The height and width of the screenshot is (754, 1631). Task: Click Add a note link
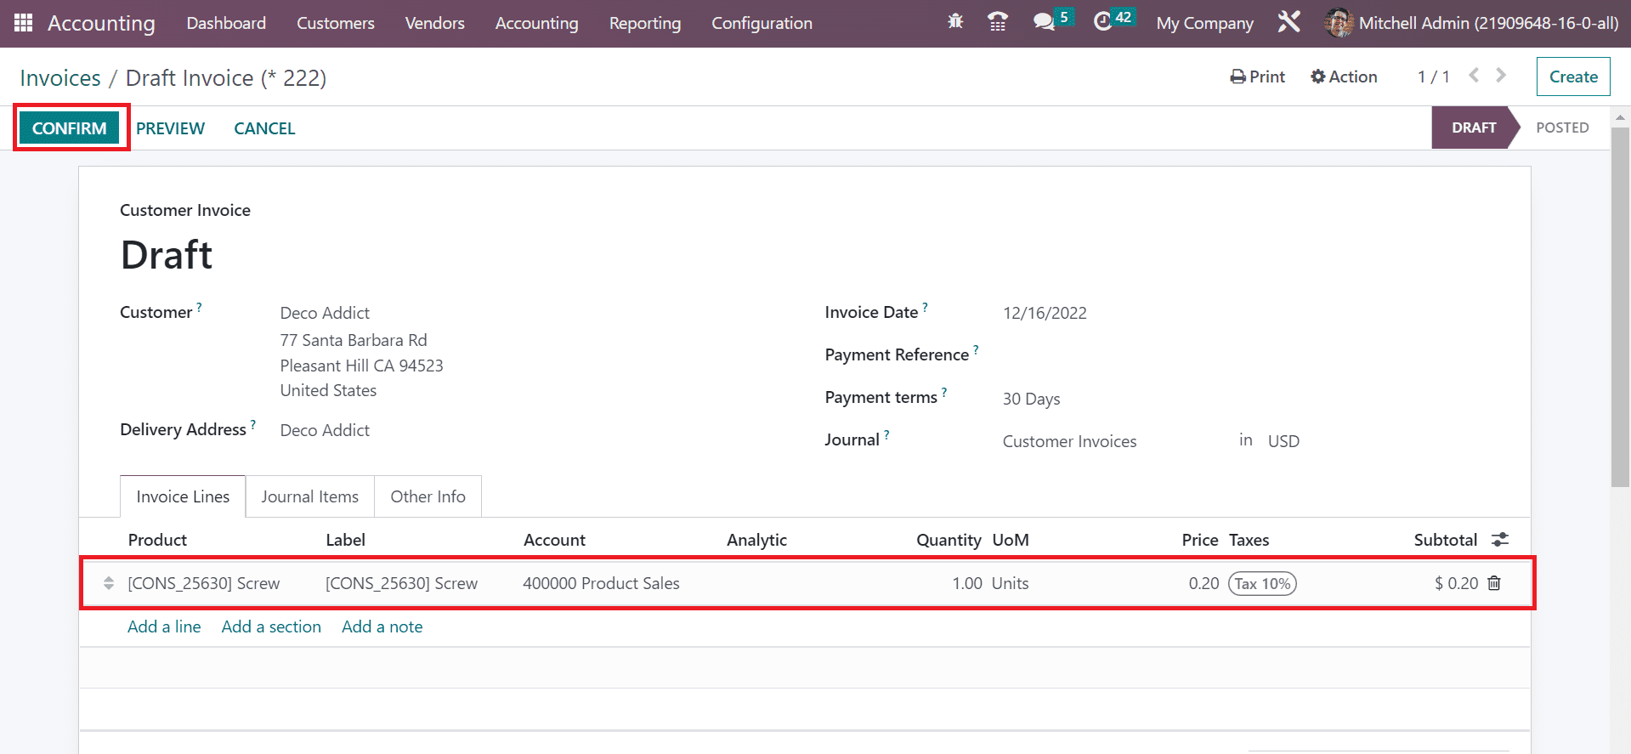tap(382, 626)
